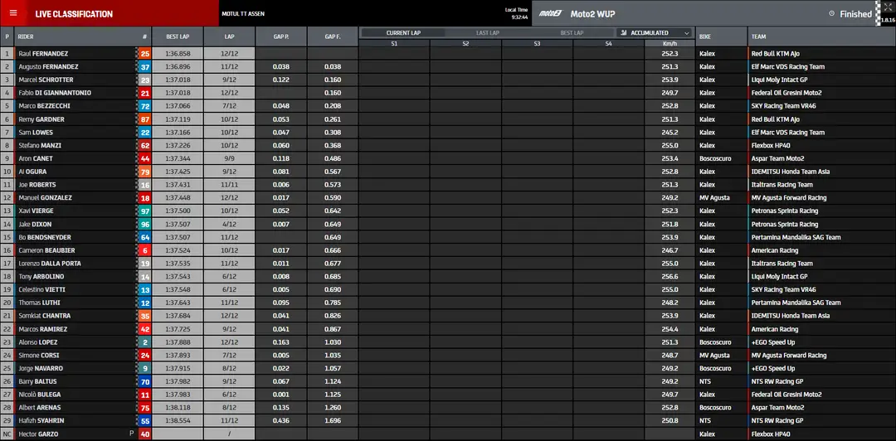The image size is (896, 441).
Task: Click team Red Bull KTM Ajo in Gardner row
Action: tap(776, 119)
